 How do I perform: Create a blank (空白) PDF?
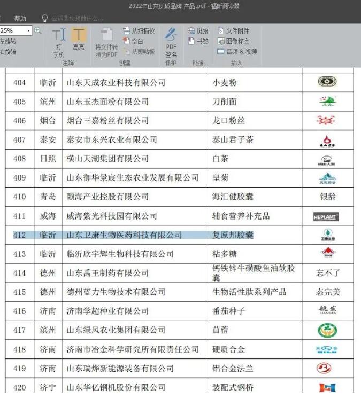[133, 41]
